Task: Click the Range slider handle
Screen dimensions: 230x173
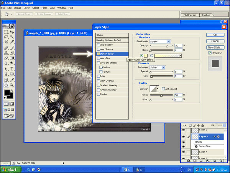Action: point(161,96)
